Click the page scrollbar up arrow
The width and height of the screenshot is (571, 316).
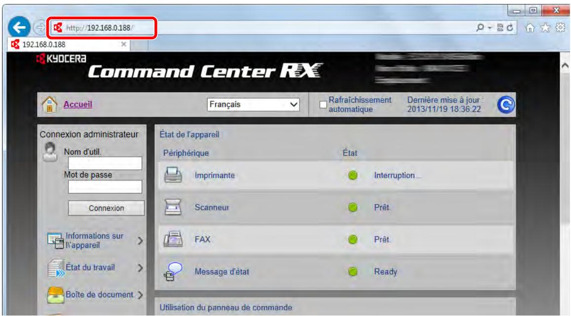tap(565, 66)
